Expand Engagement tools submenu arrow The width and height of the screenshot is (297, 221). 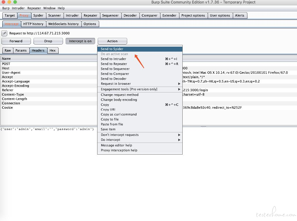179,89
